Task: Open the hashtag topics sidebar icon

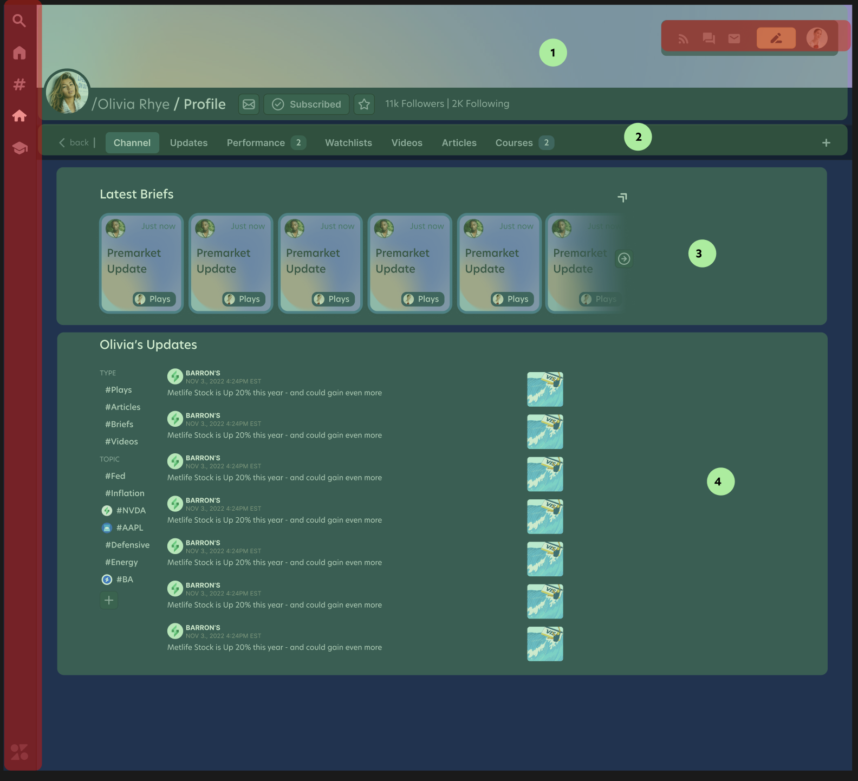Action: pos(19,84)
